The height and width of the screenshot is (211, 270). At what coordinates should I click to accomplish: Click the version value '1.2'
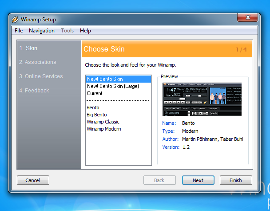186,147
